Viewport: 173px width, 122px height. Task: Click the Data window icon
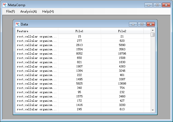pyautogui.click(x=18, y=24)
